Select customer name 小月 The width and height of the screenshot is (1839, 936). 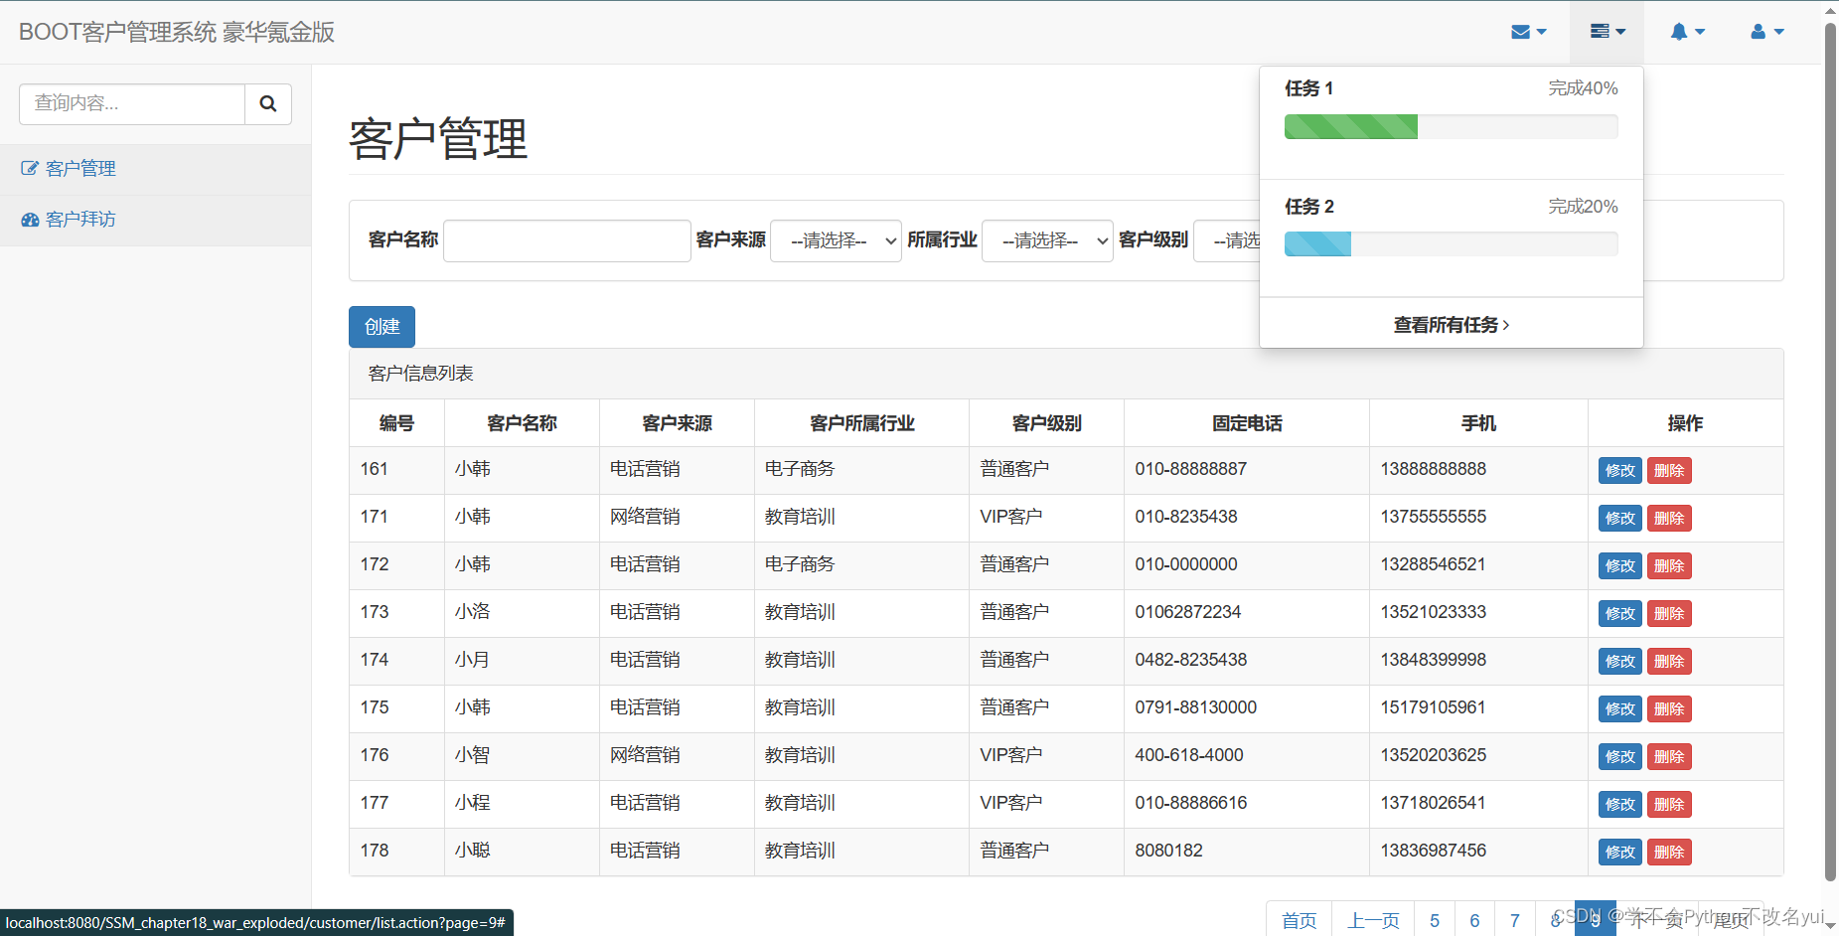point(473,660)
